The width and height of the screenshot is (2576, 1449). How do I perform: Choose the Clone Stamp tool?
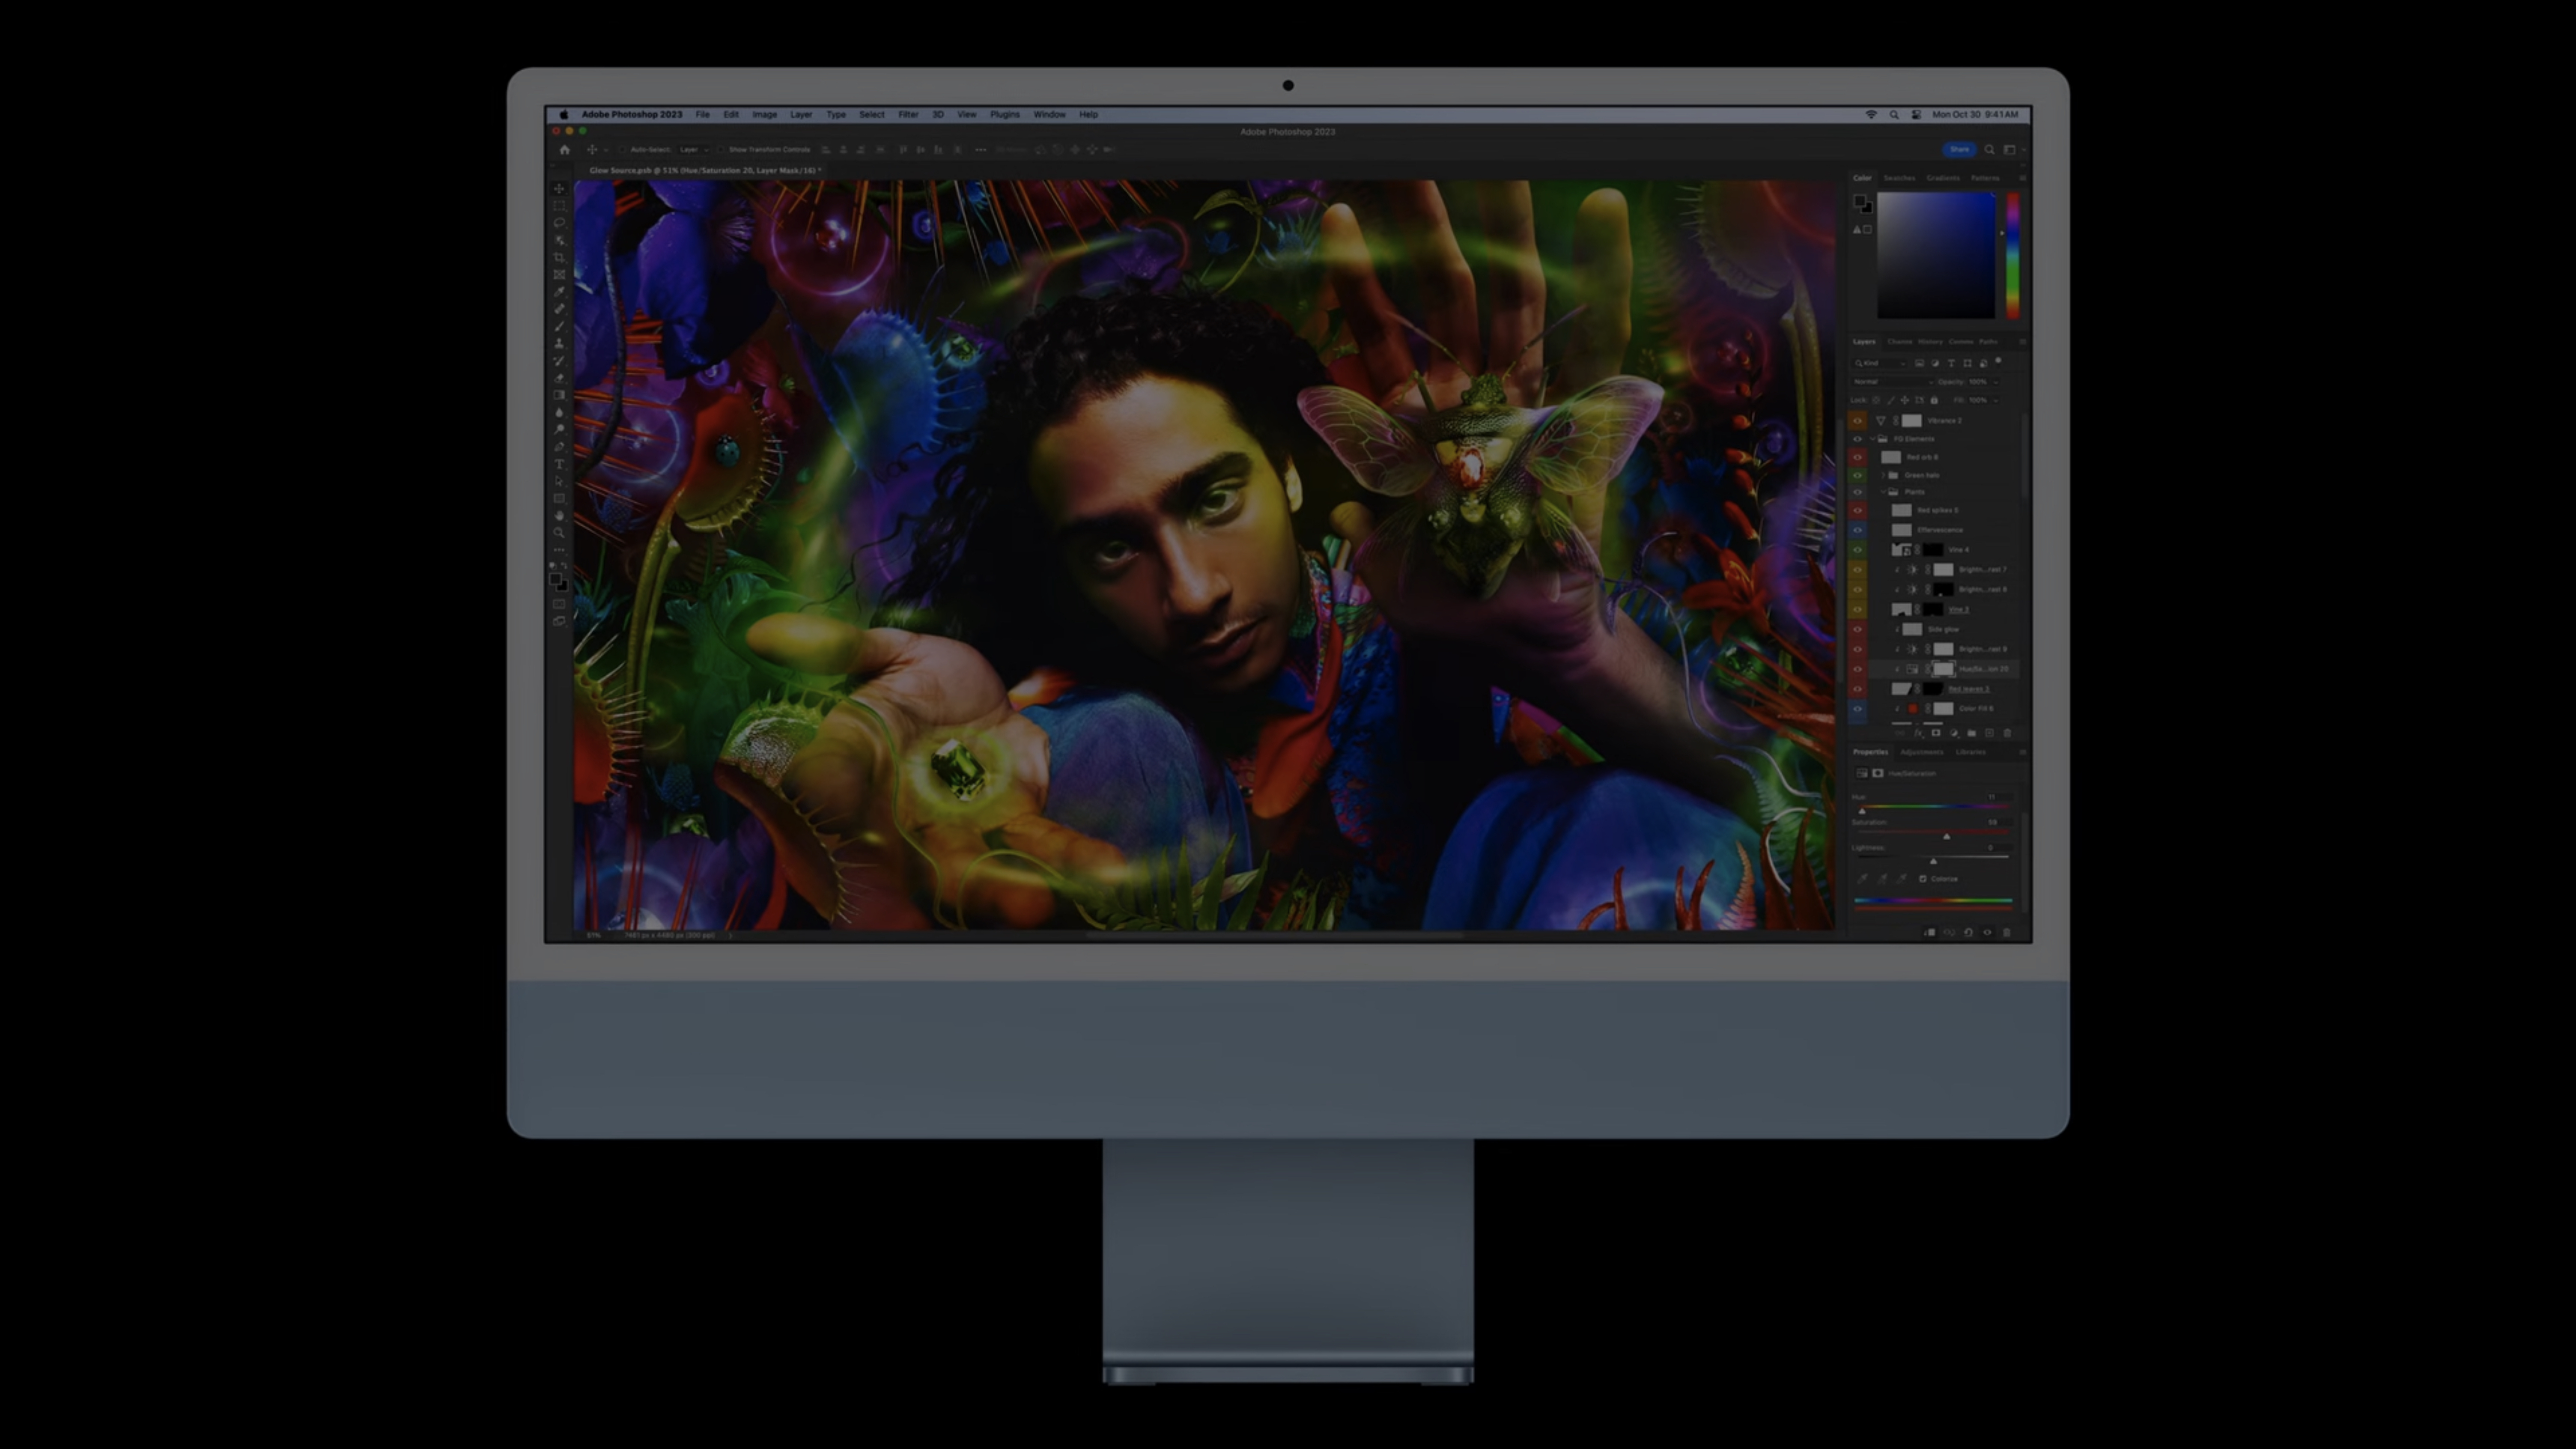tap(559, 343)
